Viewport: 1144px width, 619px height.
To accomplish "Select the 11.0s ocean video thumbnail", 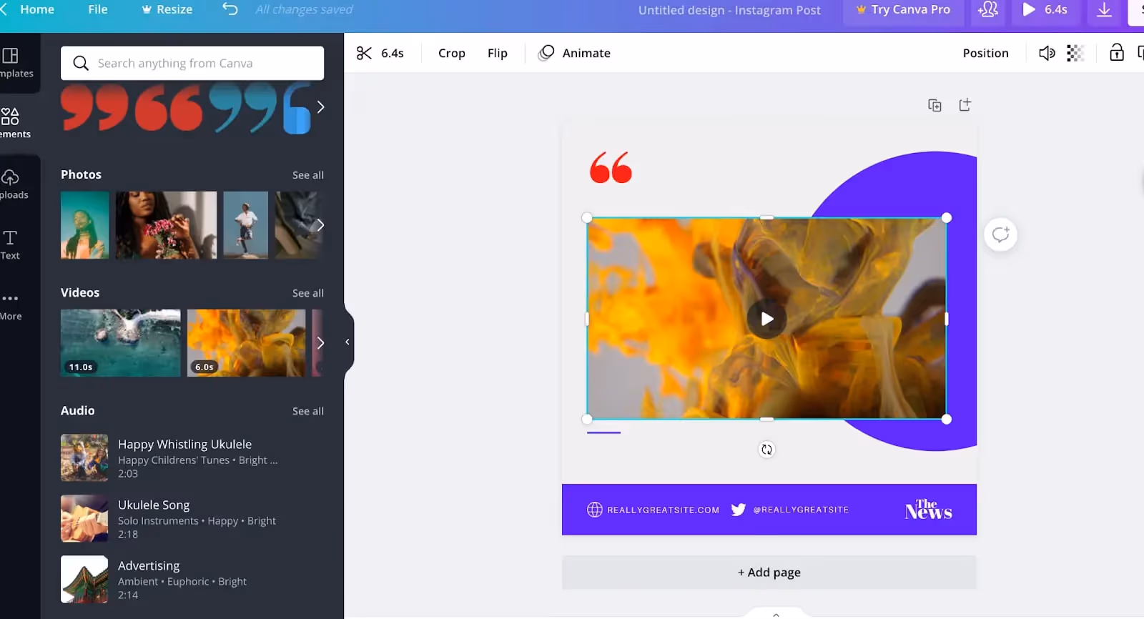I will click(x=120, y=343).
